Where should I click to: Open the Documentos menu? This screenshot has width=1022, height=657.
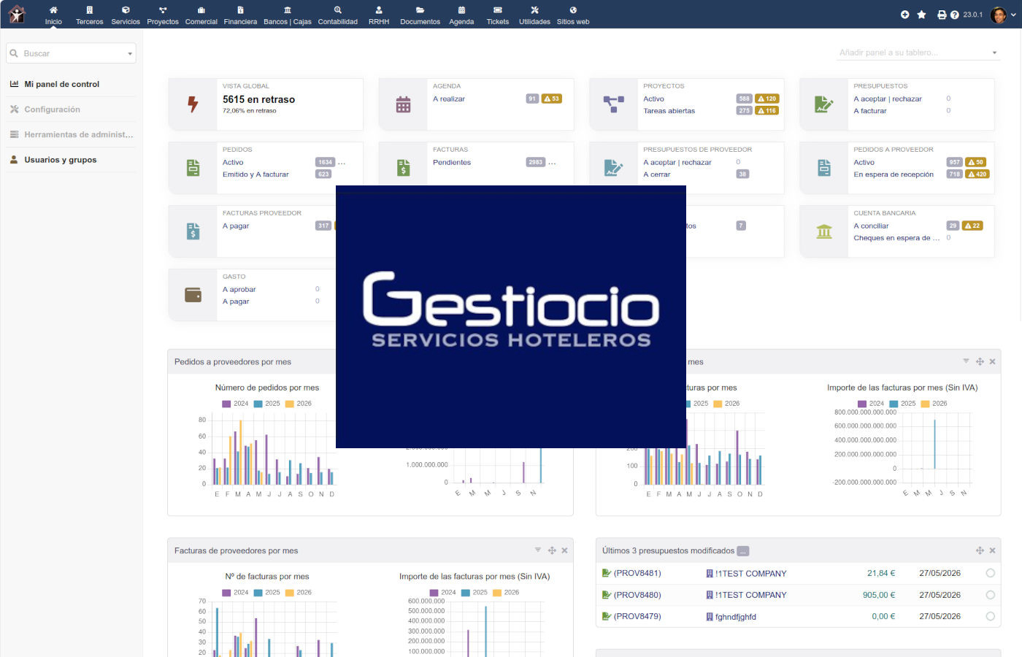point(420,15)
